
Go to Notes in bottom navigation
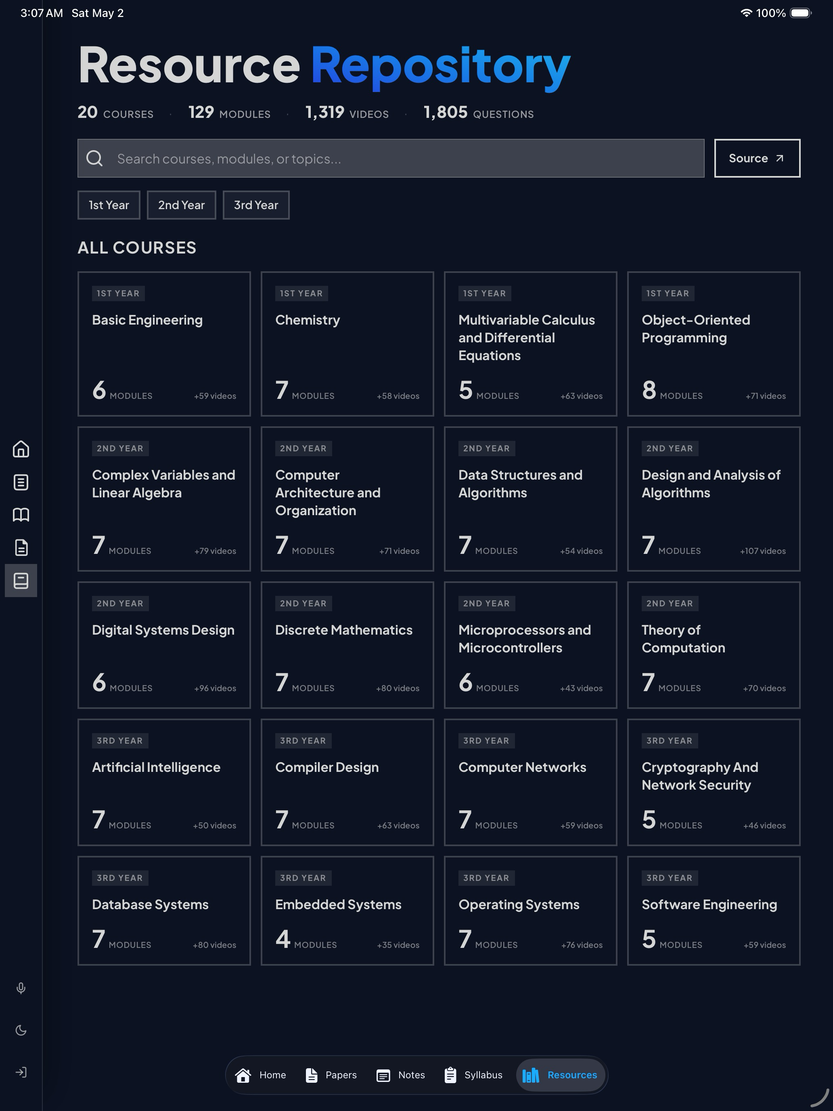click(401, 1075)
